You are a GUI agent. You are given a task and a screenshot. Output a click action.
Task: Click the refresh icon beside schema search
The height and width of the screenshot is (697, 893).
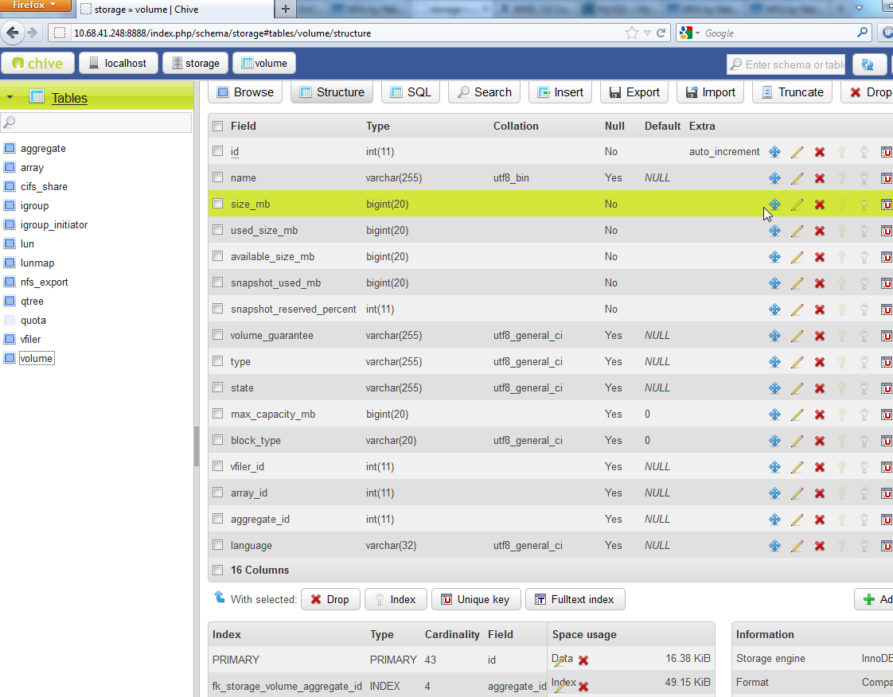point(868,64)
